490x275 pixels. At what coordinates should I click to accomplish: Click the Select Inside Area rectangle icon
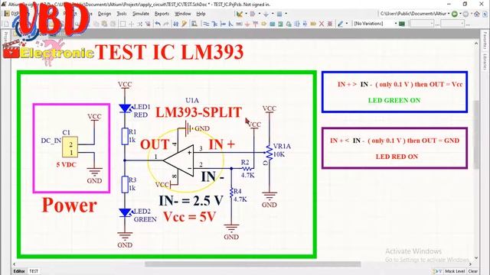pos(122,24)
